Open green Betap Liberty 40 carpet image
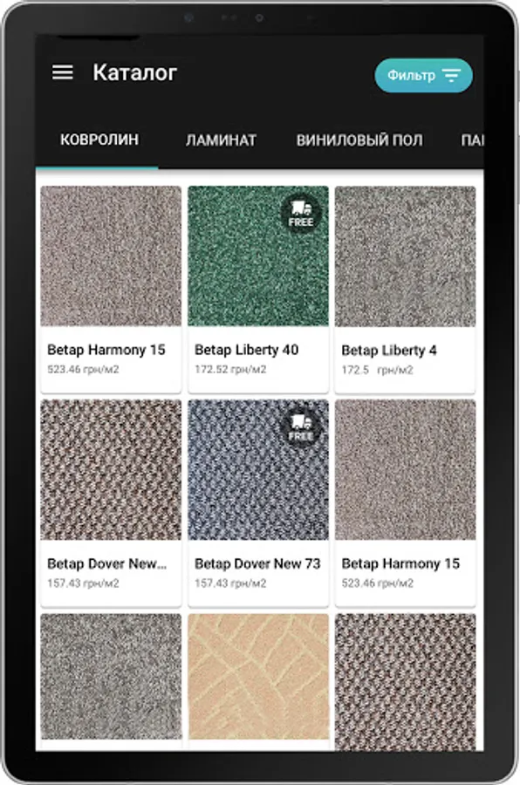The height and width of the screenshot is (785, 520). click(x=258, y=256)
